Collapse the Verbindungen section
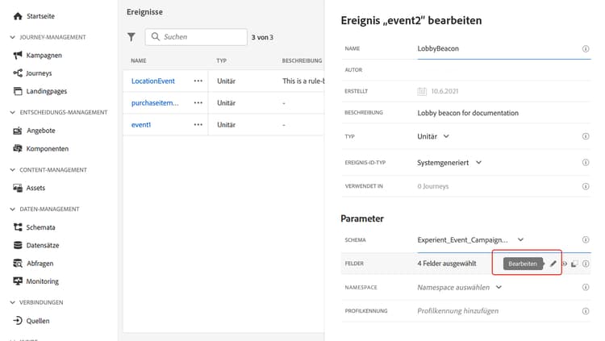The image size is (605, 341). [x=12, y=302]
